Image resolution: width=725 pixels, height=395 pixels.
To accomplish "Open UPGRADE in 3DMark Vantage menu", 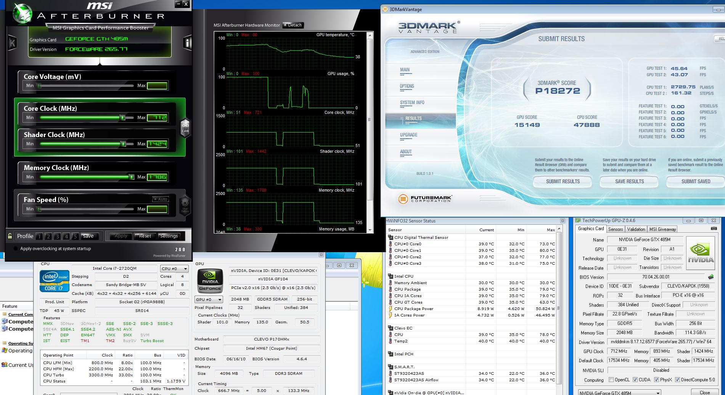I will click(x=408, y=135).
